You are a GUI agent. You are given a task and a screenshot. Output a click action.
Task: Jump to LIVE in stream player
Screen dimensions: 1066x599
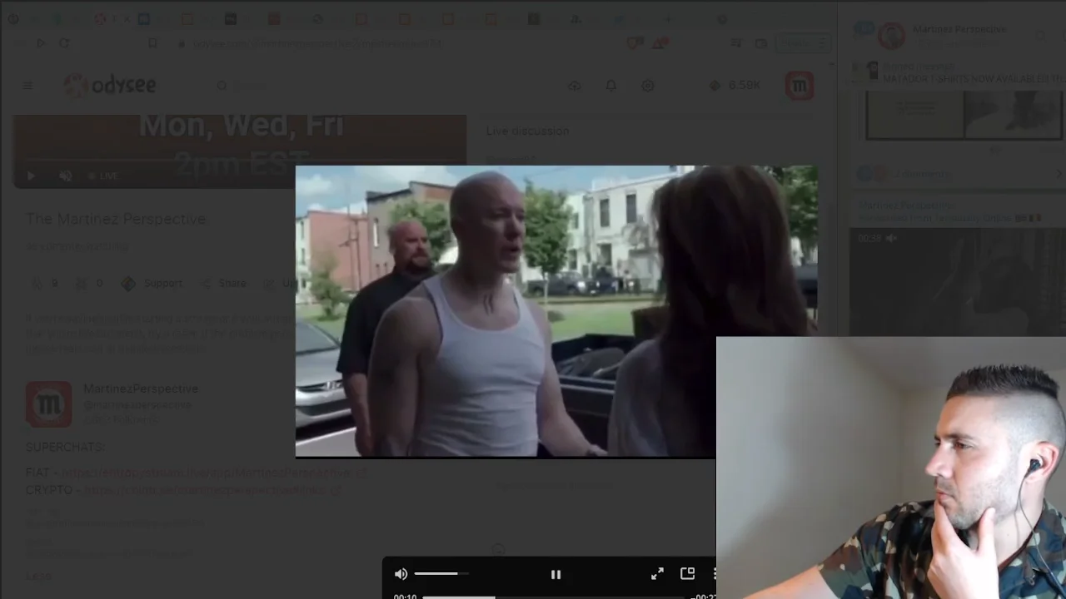(x=103, y=176)
